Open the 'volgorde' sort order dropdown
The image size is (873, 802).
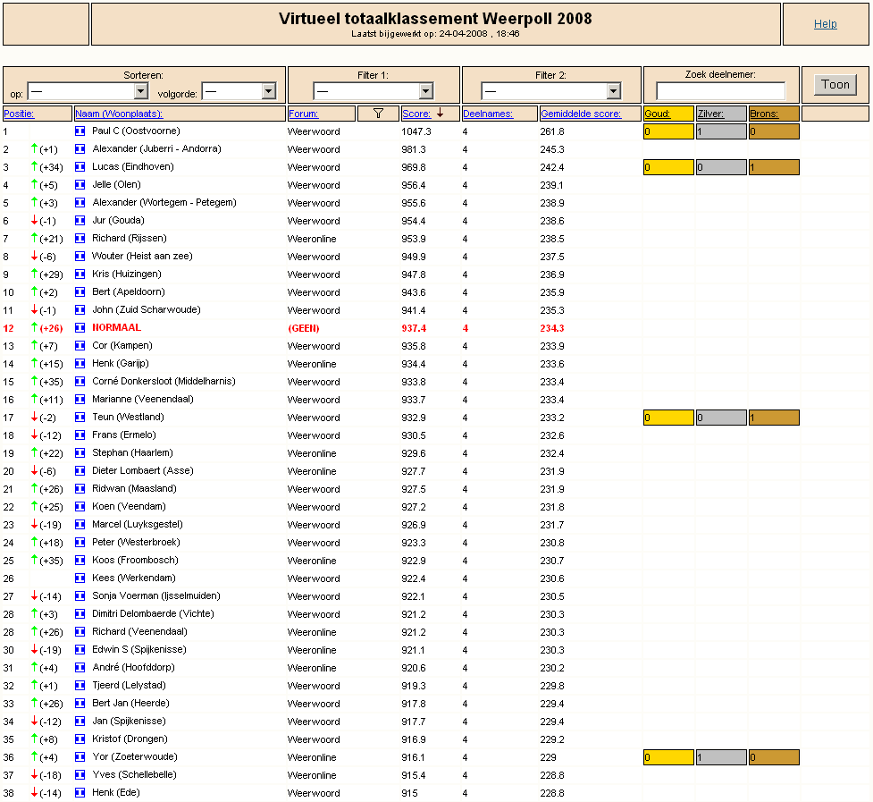[239, 91]
